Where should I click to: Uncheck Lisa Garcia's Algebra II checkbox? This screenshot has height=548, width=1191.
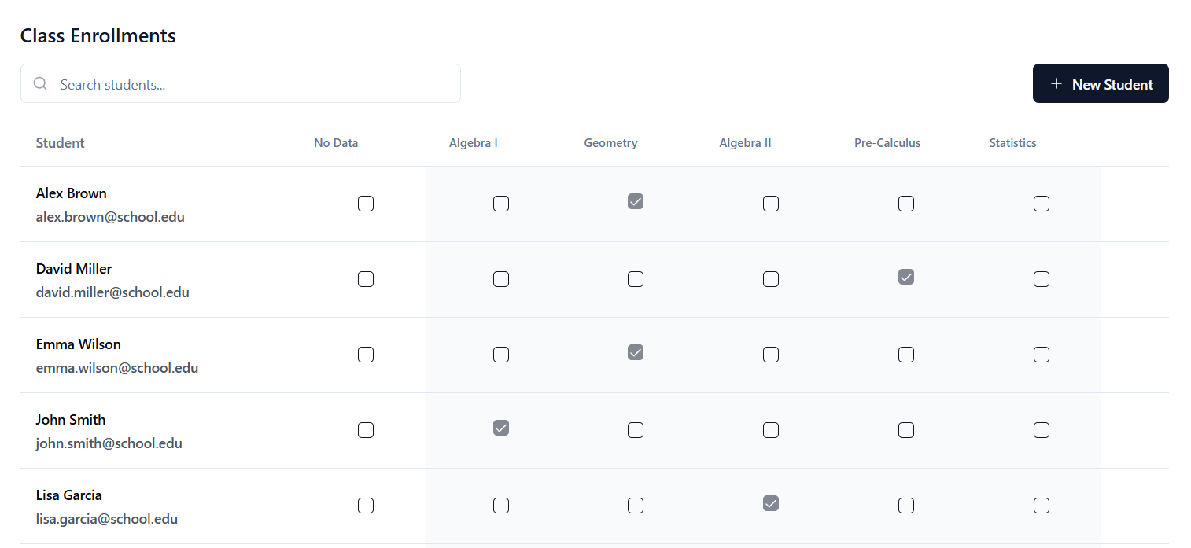771,503
